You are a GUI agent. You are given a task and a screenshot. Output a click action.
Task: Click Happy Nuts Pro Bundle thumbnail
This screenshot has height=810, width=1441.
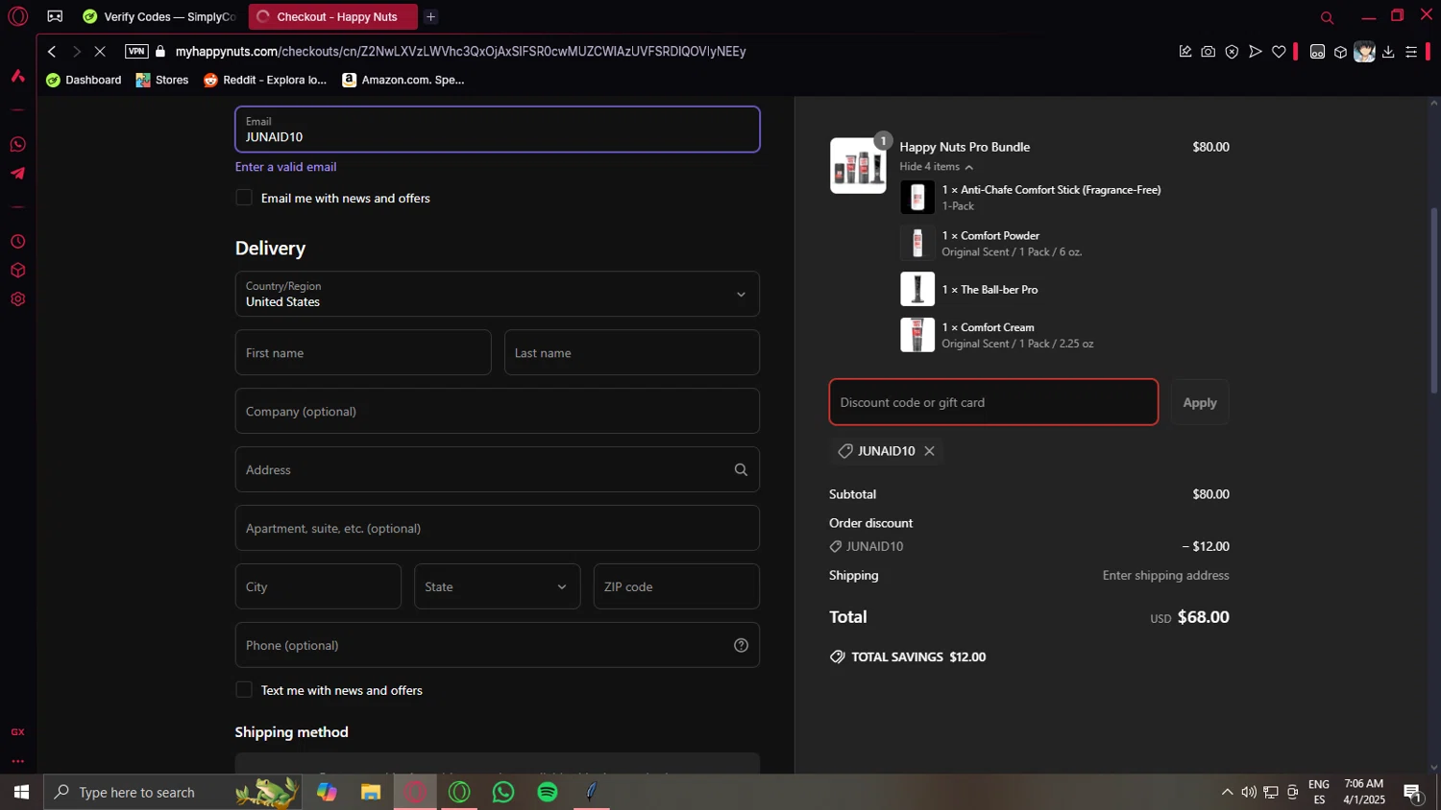tap(858, 166)
